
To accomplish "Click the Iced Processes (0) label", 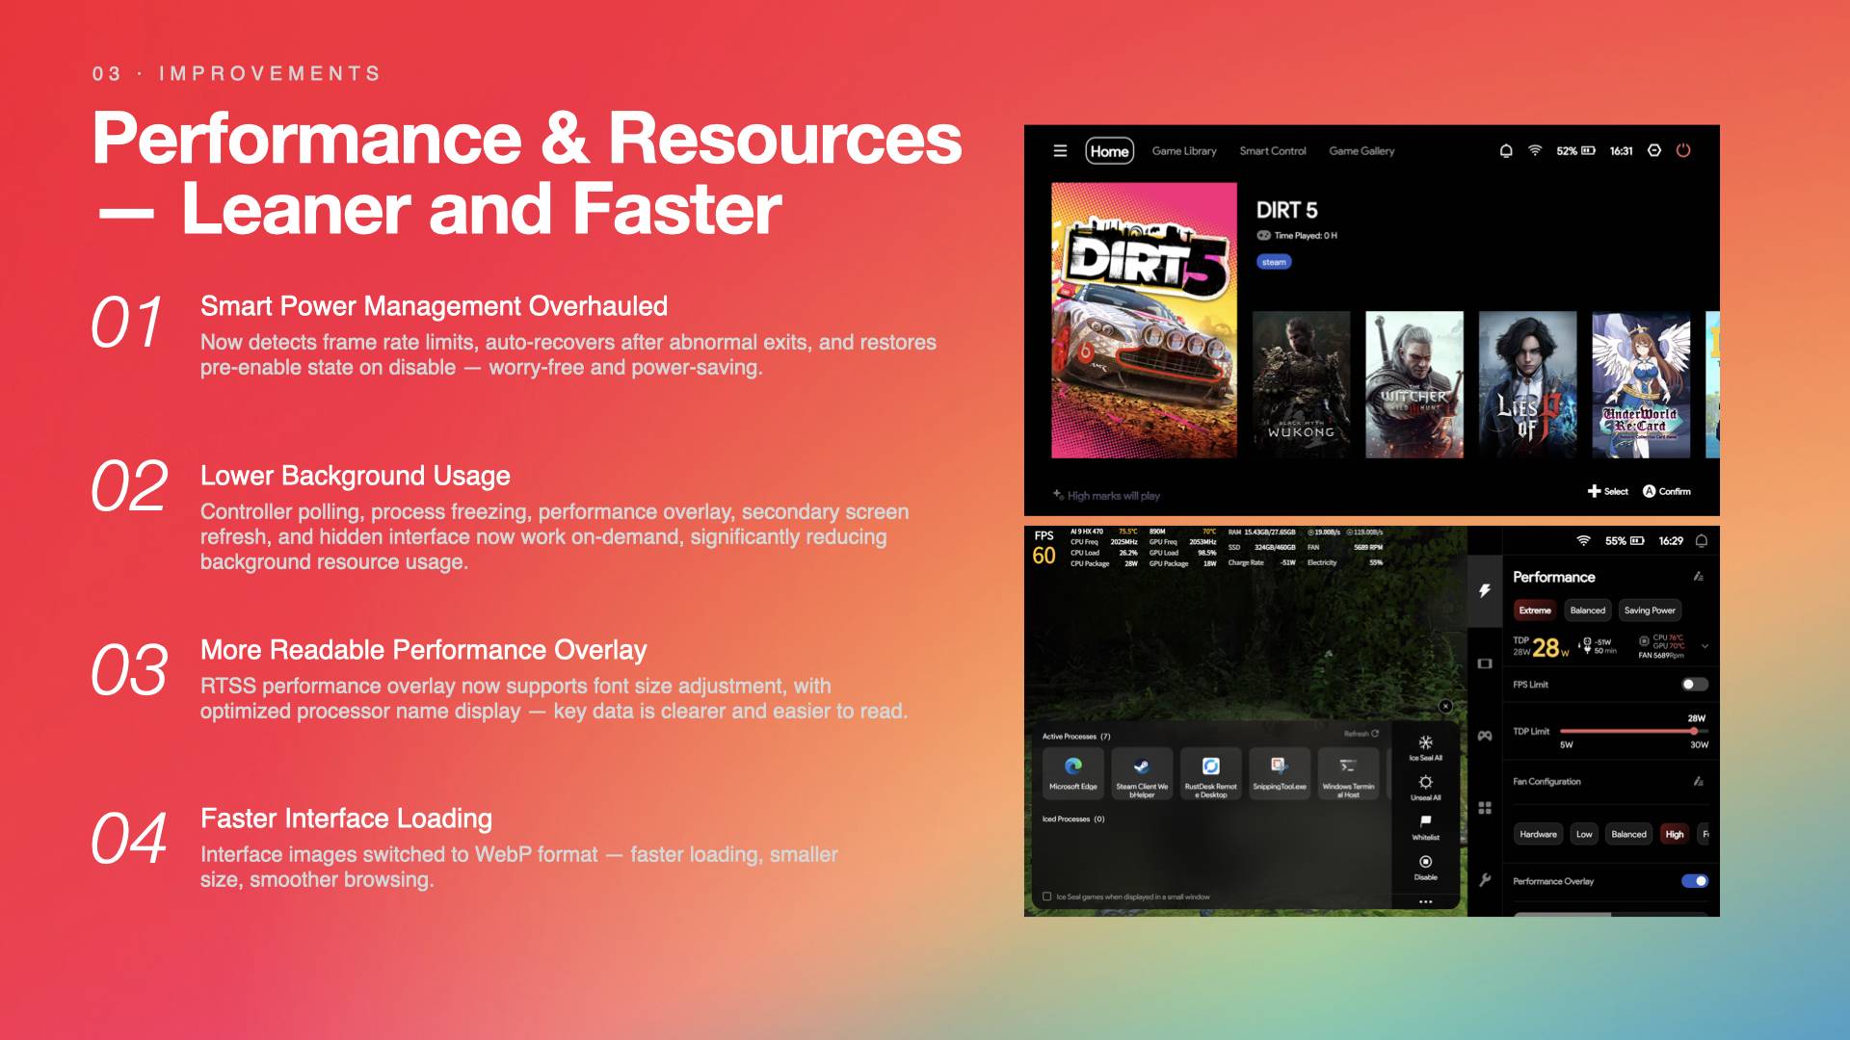I will point(1073,819).
